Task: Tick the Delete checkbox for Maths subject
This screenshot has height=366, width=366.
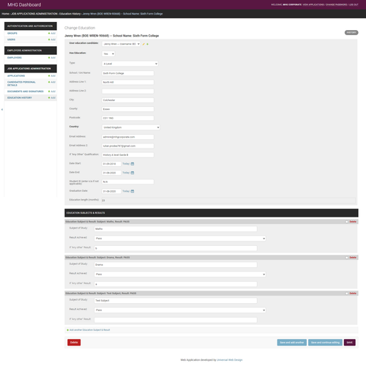Action: 347,222
